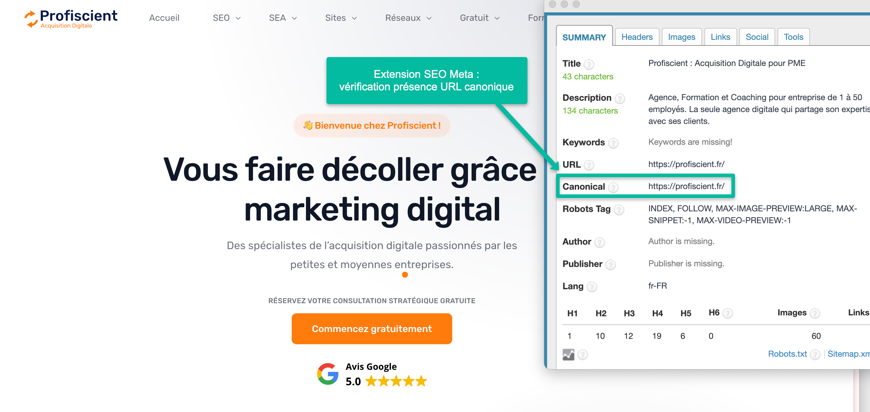Click help icon next to chart icon

pyautogui.click(x=582, y=355)
